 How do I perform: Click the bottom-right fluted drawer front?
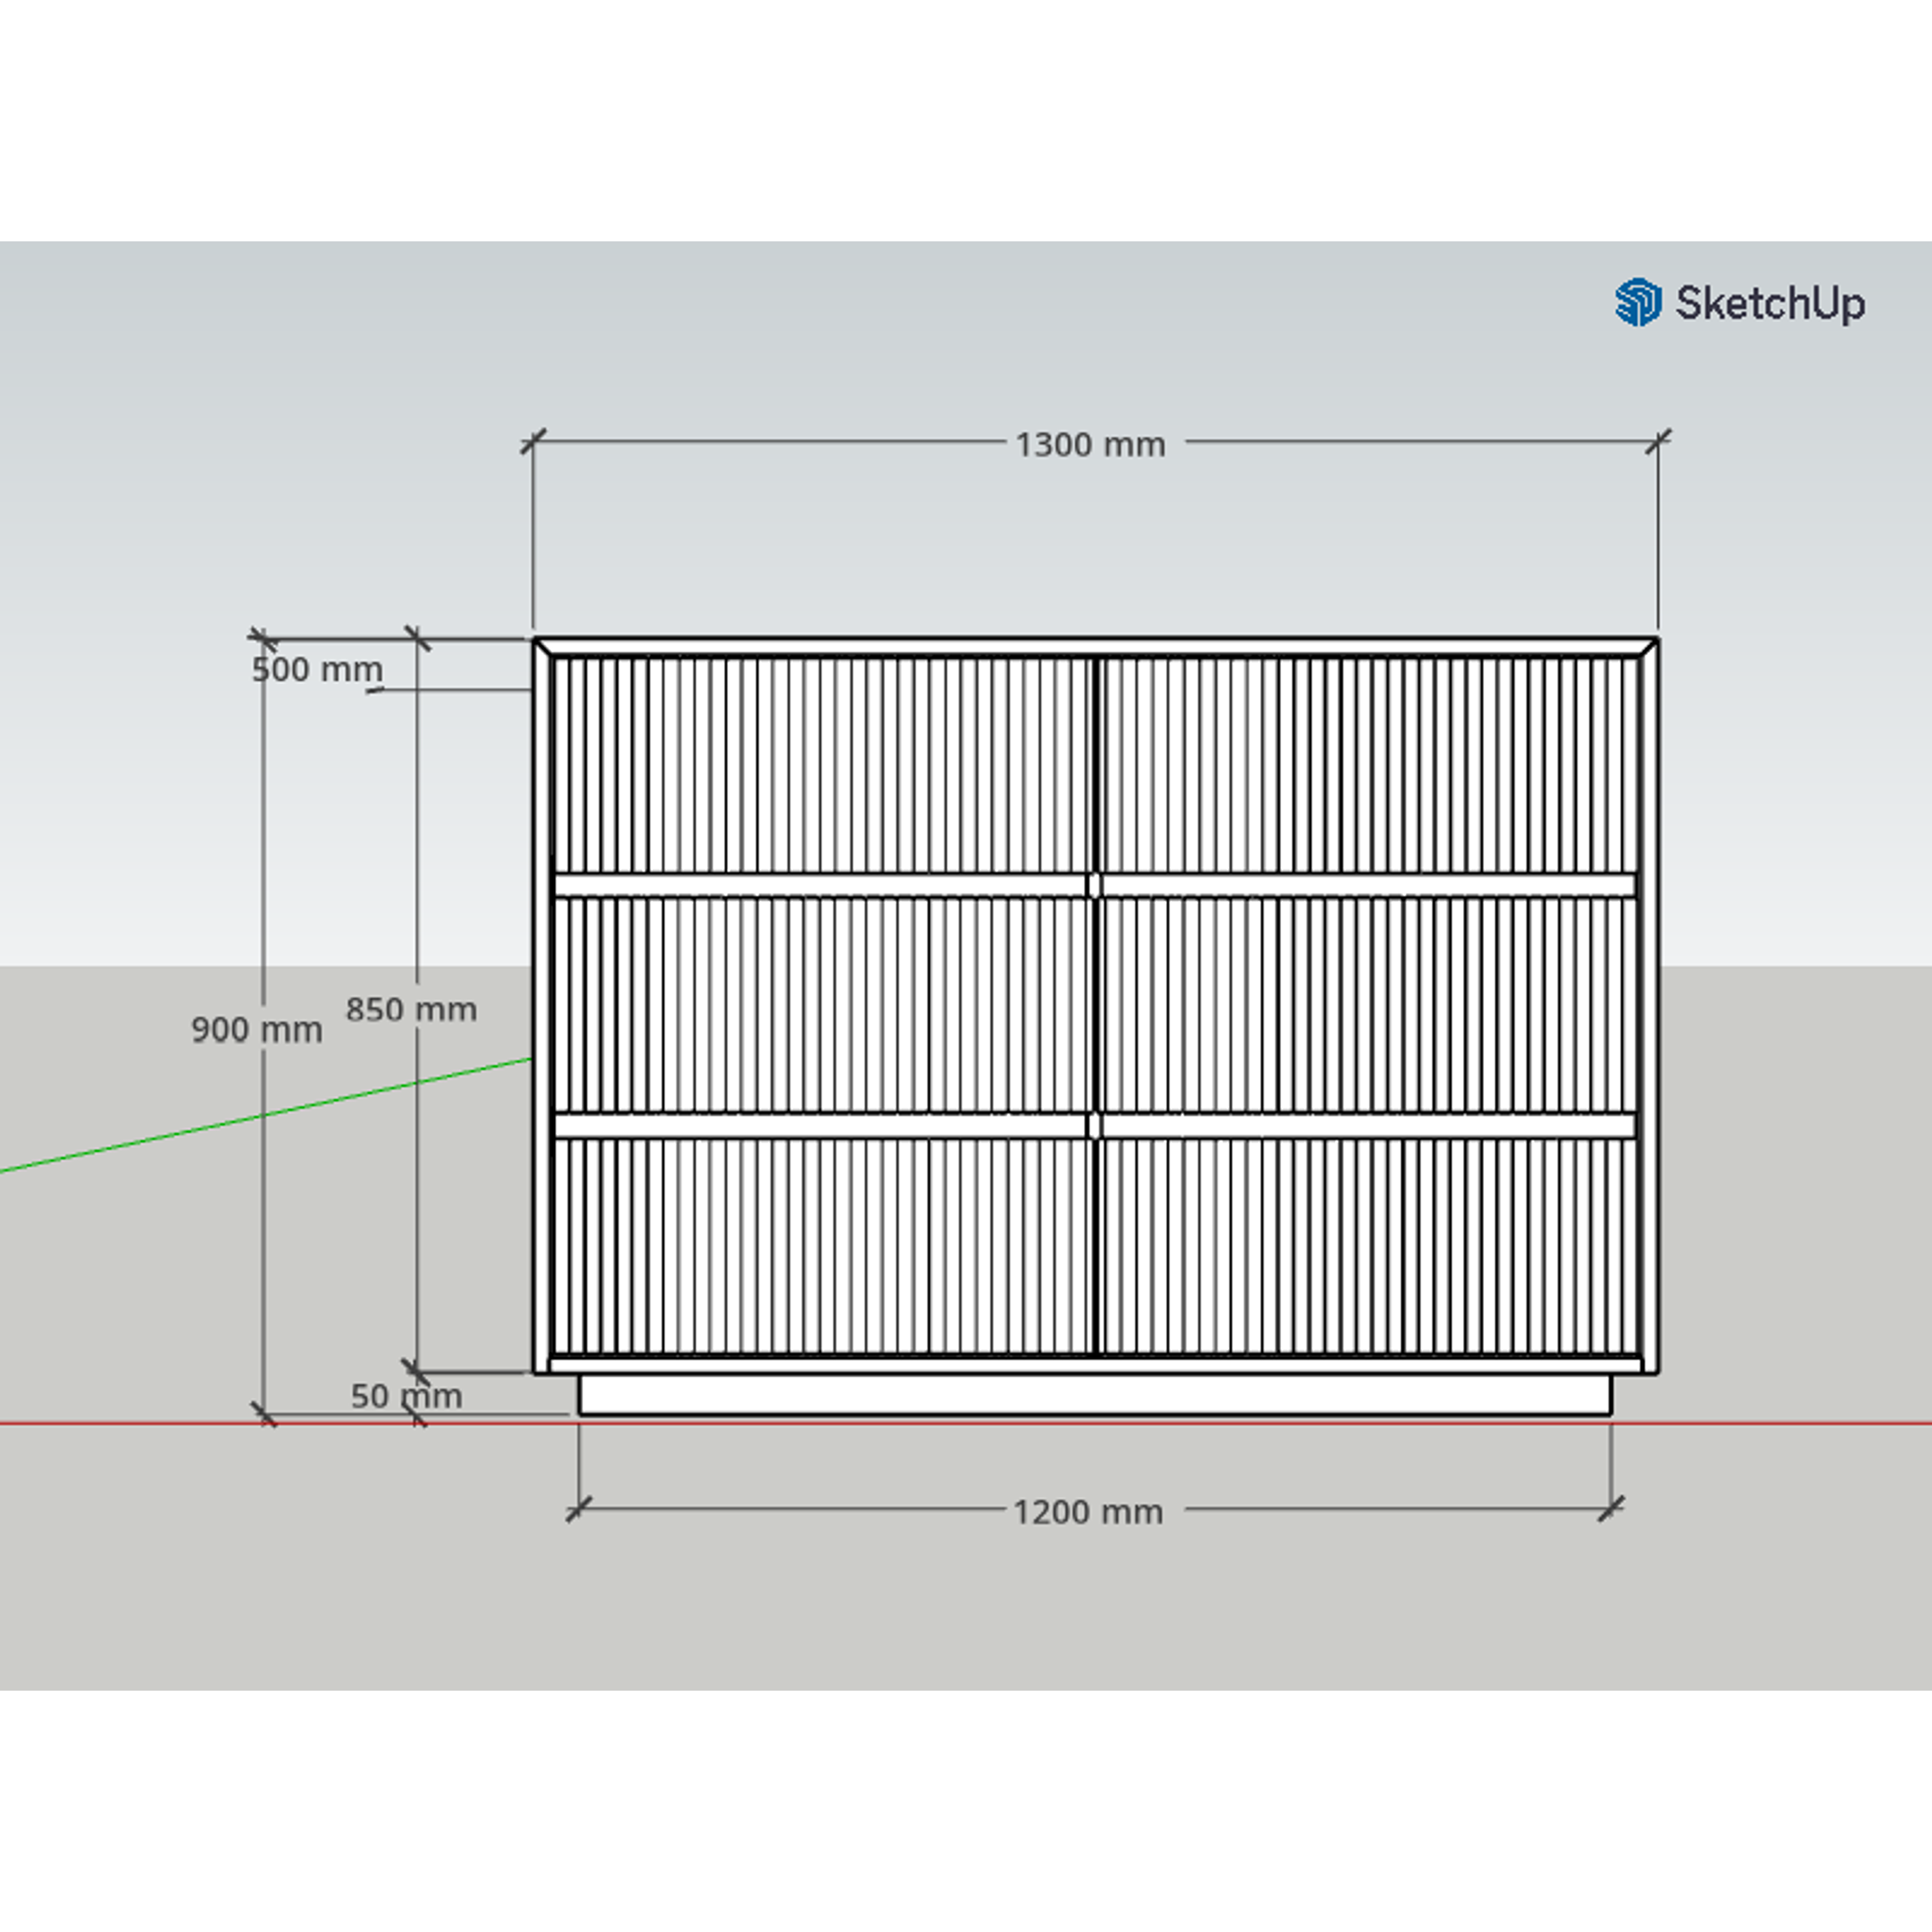pos(1370,1247)
